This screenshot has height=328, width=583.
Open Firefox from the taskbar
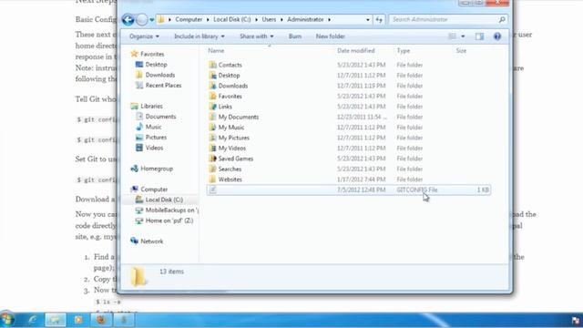click(101, 320)
